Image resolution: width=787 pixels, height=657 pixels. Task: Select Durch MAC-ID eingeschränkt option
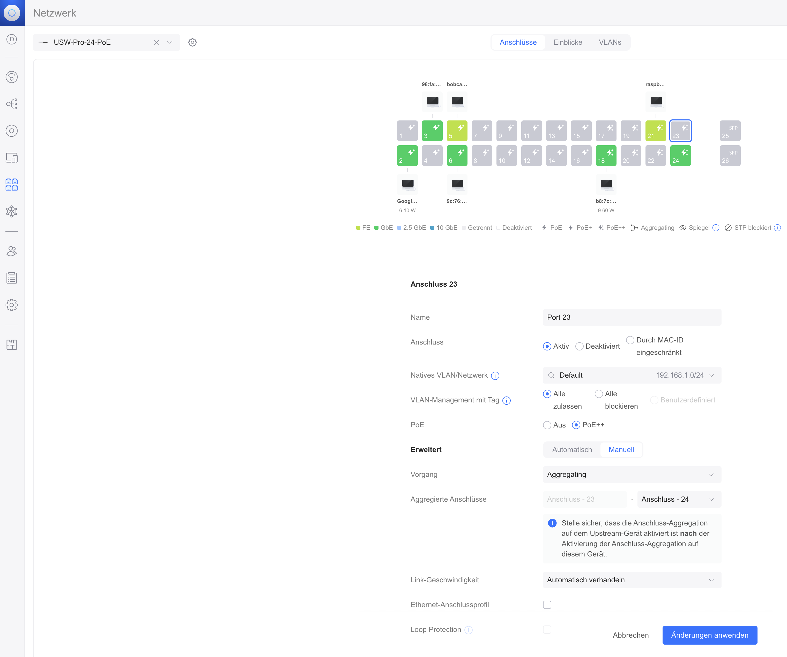[630, 340]
